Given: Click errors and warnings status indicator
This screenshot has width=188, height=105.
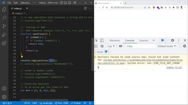Looking at the screenshot, I should (x=7, y=103).
